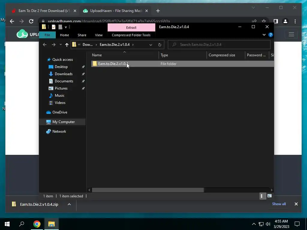
Task: Open Downloads in the navigation pane
Action: (64, 74)
